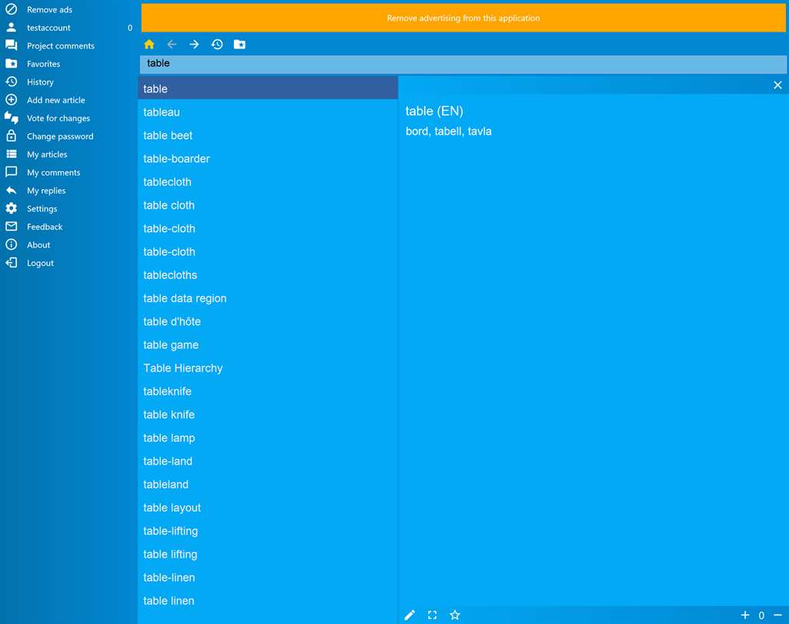Open the 'table cloth' entry
This screenshot has height=624, width=789.
[x=268, y=205]
